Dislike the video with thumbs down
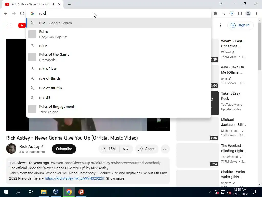Image resolution: width=262 pixels, height=197 pixels. [x=126, y=149]
